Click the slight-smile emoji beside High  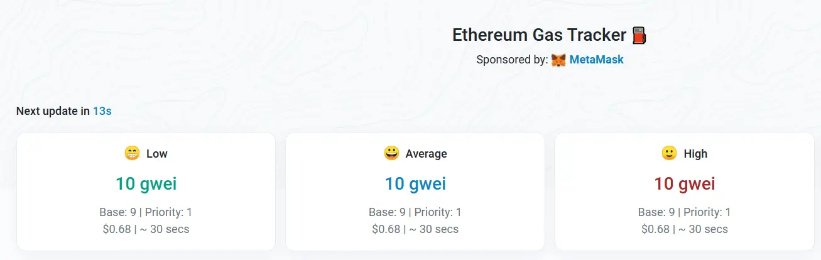pyautogui.click(x=669, y=153)
